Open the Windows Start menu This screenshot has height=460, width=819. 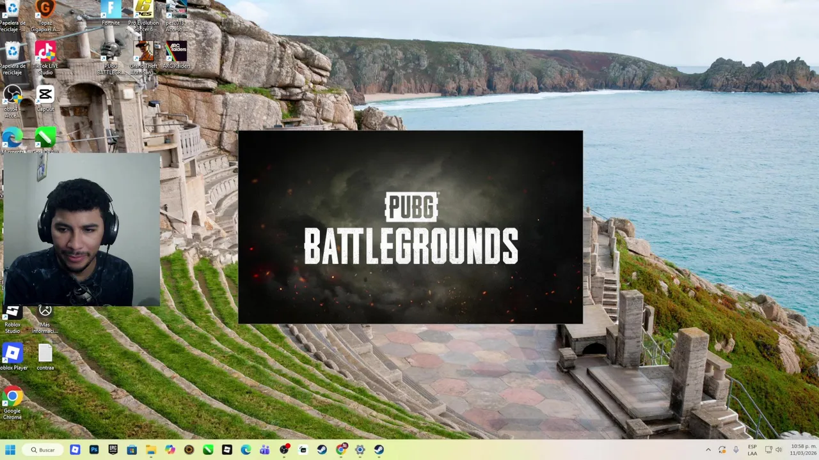pyautogui.click(x=10, y=450)
